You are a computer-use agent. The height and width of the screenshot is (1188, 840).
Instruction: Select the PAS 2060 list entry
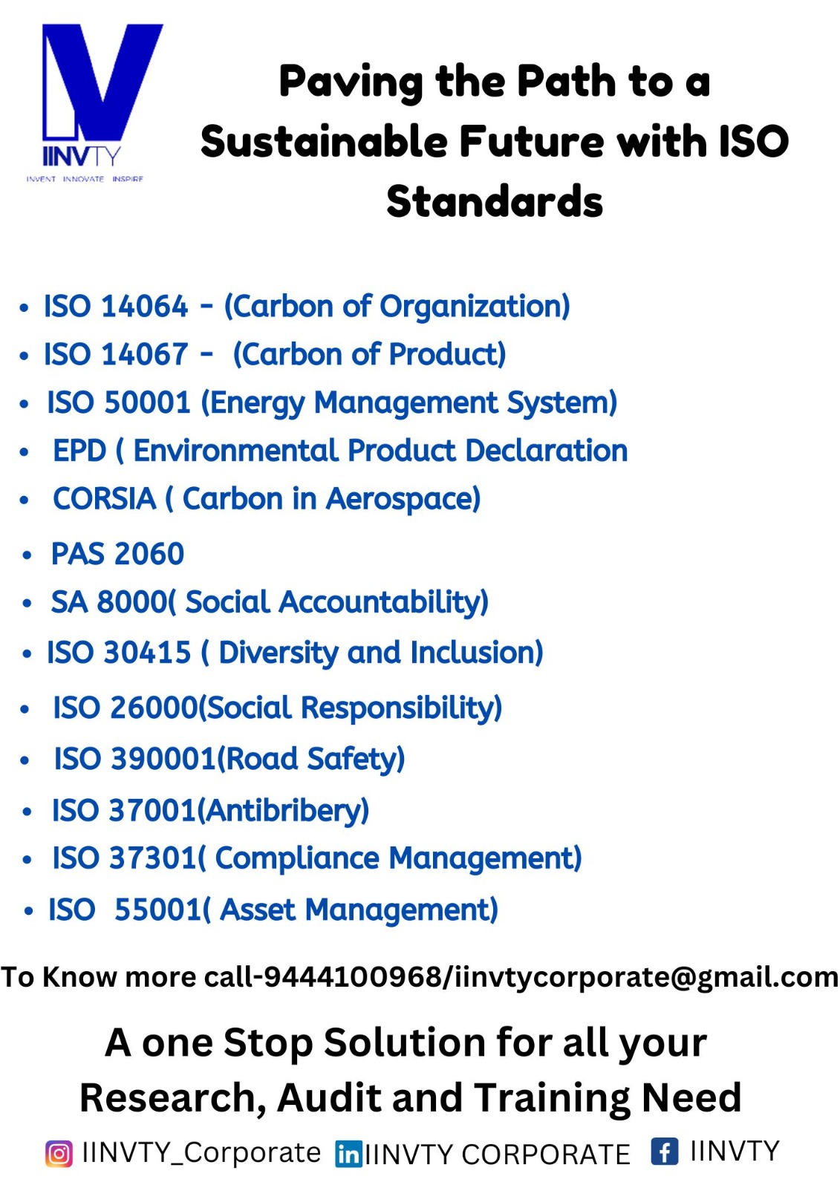[x=117, y=554]
